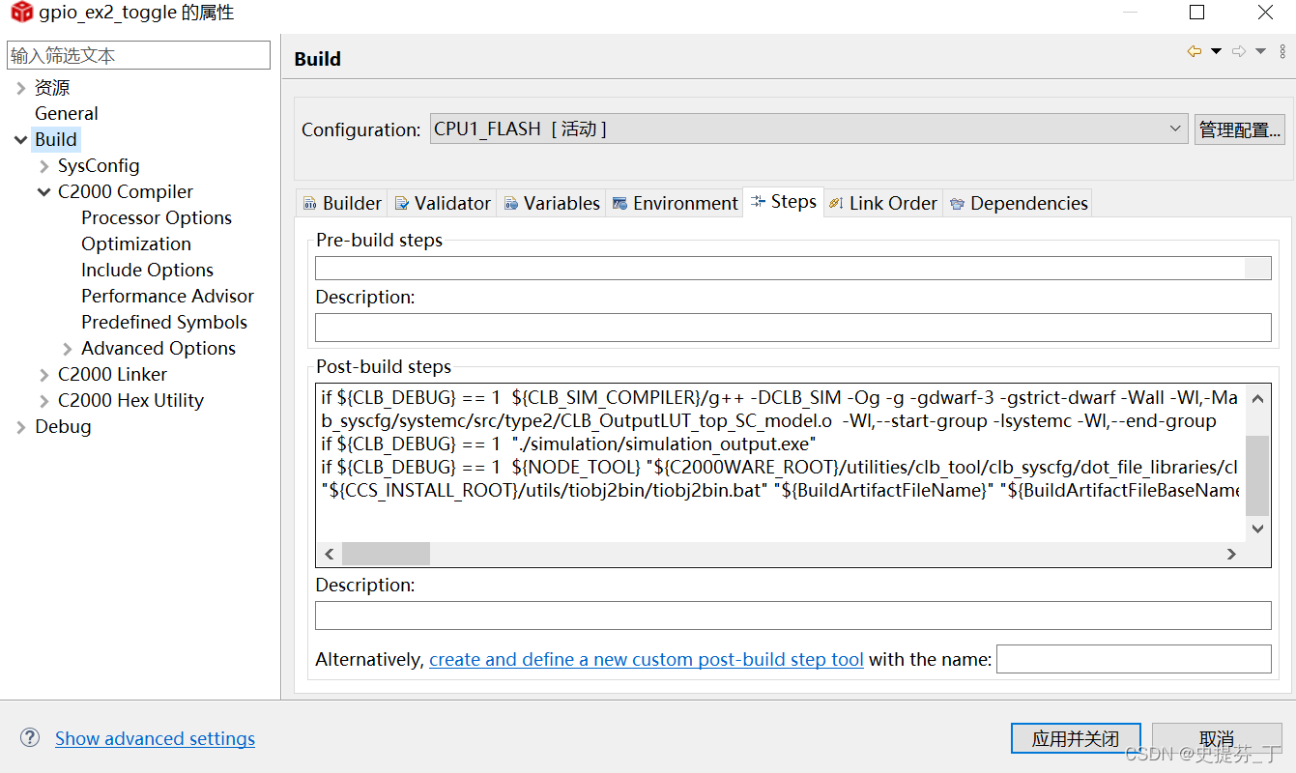
Task: Click the 取消 button
Action: (x=1217, y=738)
